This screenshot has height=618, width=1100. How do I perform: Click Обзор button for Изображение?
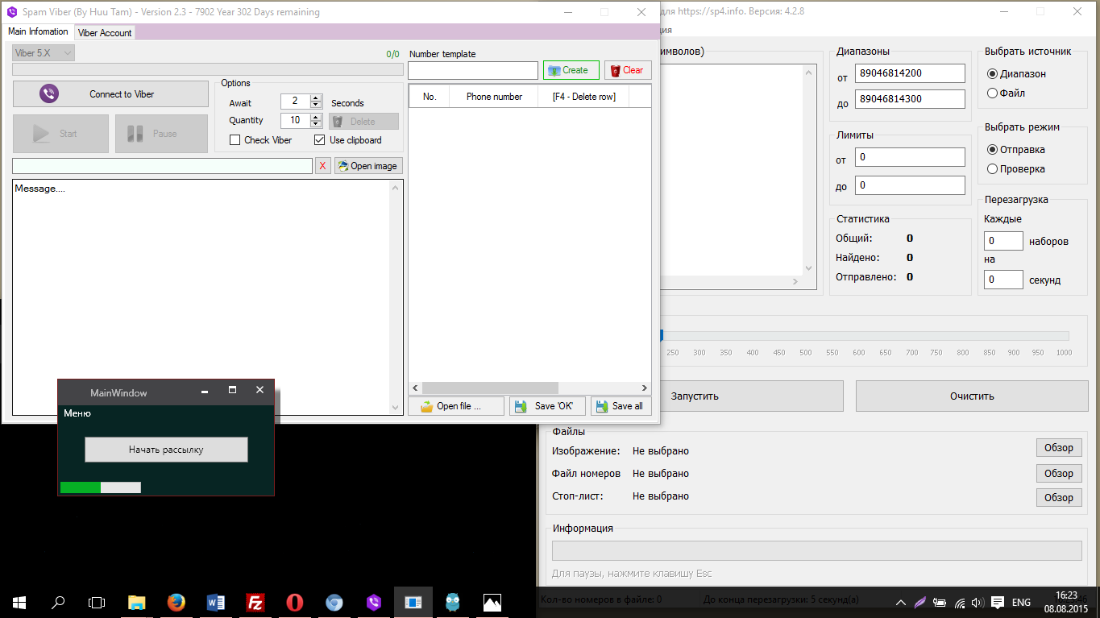pos(1059,448)
